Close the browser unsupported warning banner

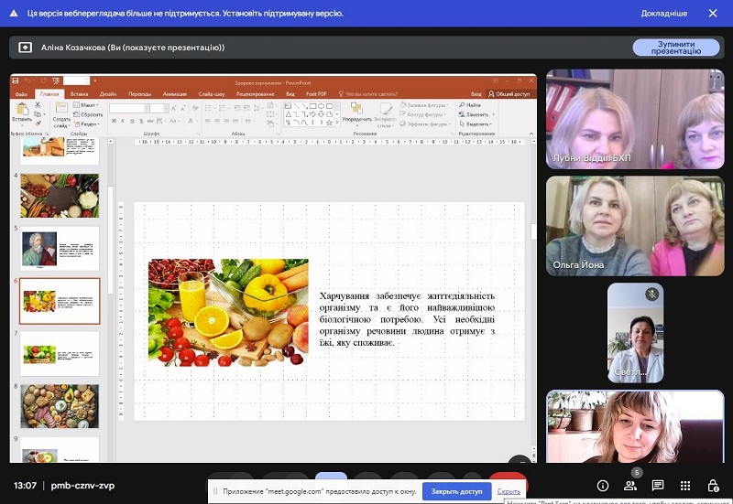tap(713, 13)
